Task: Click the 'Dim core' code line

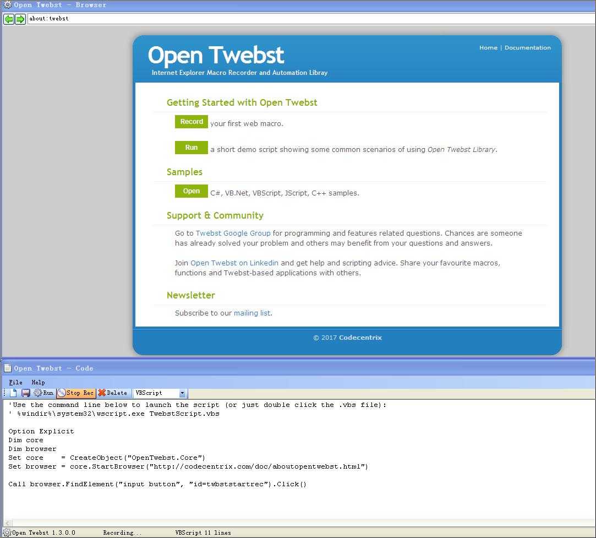Action: pyautogui.click(x=26, y=440)
